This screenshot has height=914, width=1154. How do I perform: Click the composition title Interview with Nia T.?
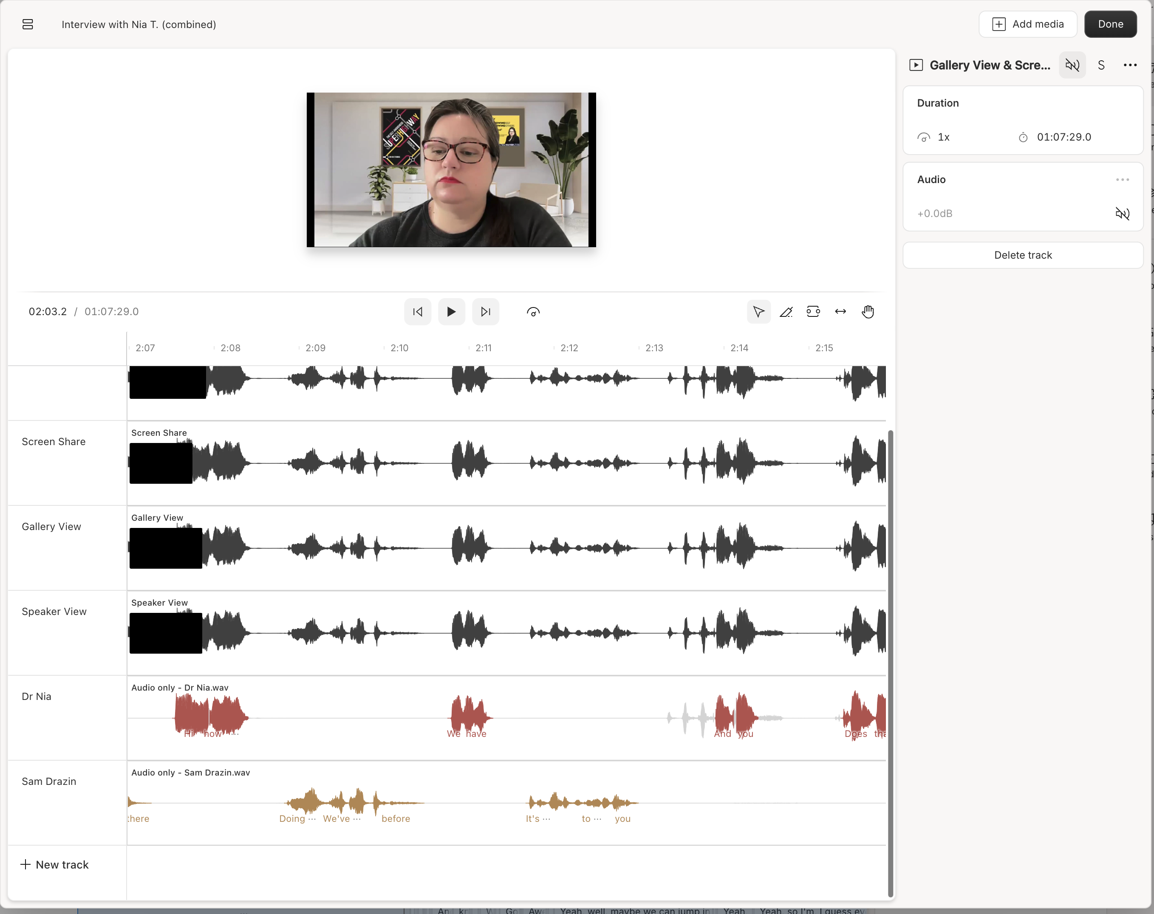click(139, 25)
